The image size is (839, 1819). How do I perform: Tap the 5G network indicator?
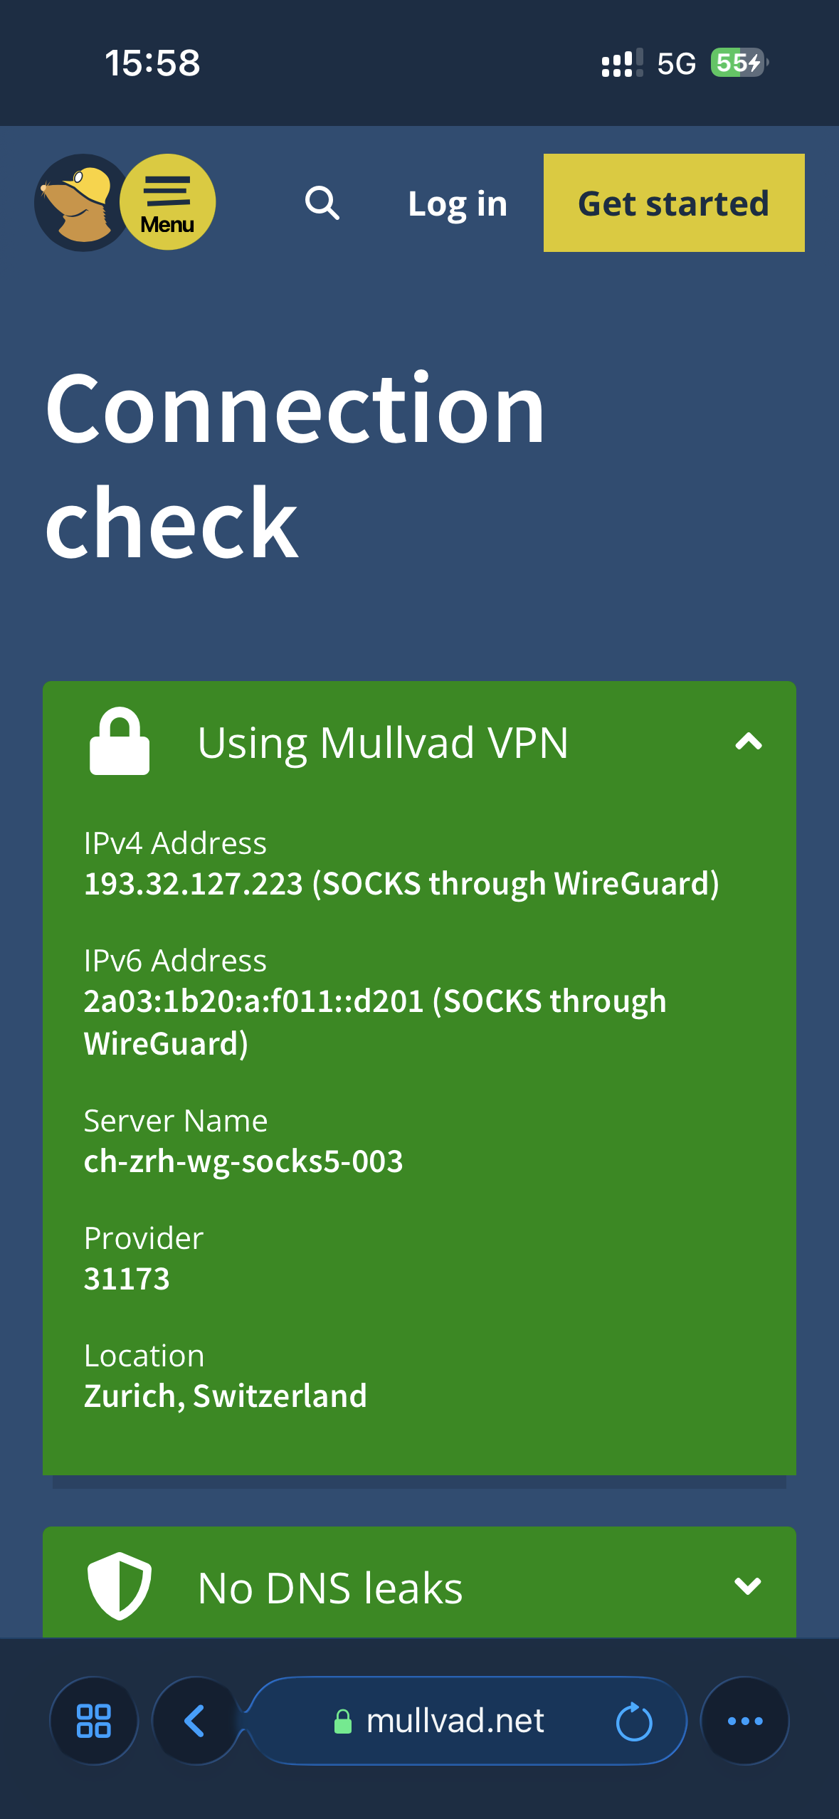676,63
